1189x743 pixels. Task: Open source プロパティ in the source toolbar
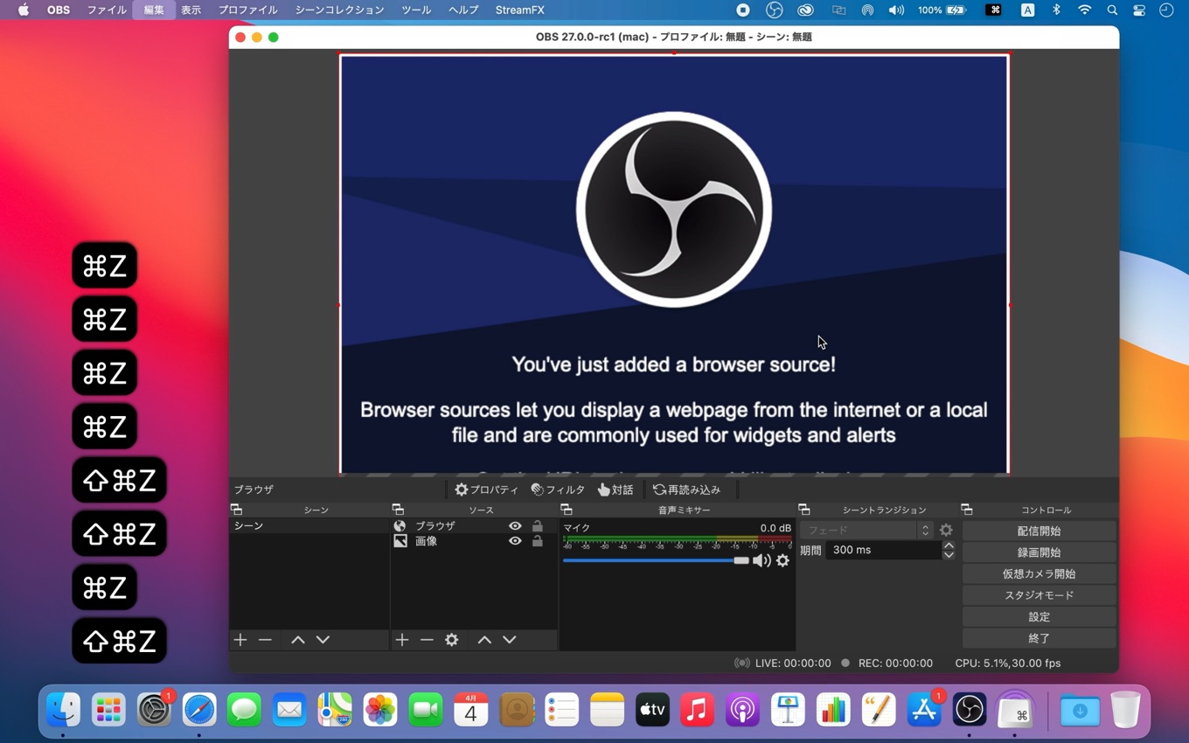(486, 490)
